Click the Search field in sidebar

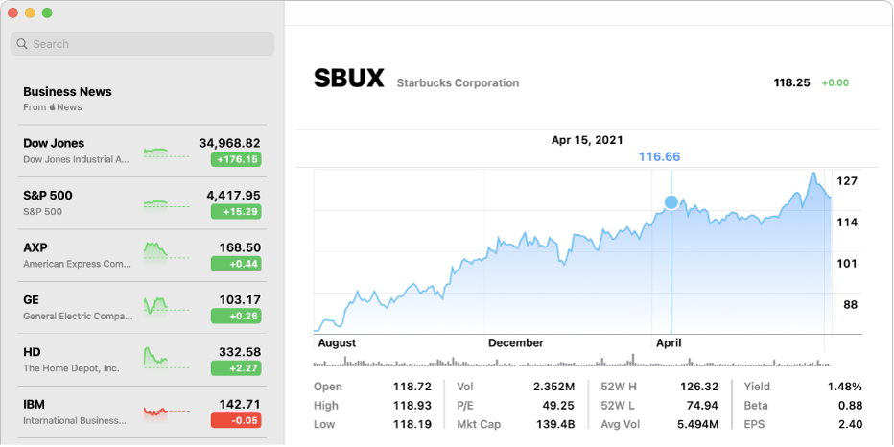click(x=142, y=44)
